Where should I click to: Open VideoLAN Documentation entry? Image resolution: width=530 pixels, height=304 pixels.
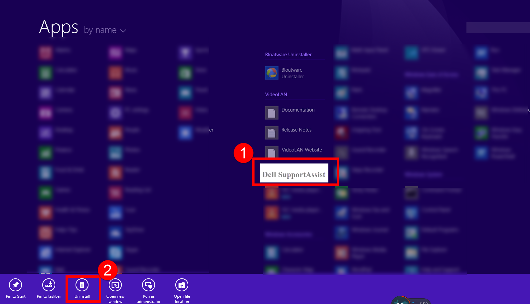point(290,113)
